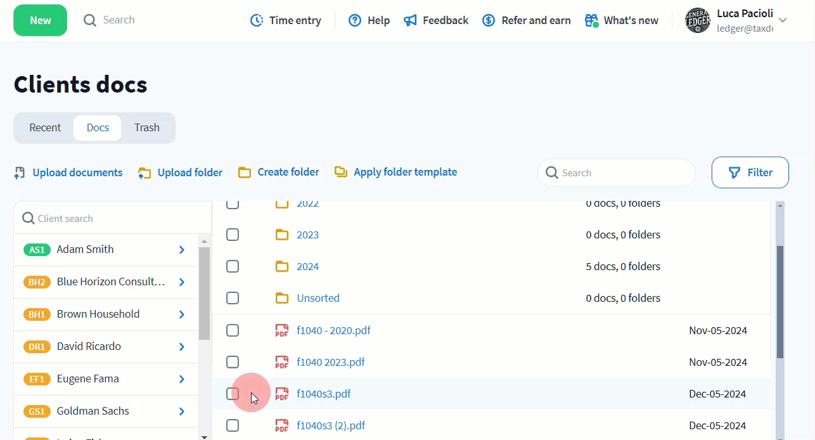The height and width of the screenshot is (440, 815).
Task: Check the box for f1040s3.pdf
Action: (x=233, y=394)
